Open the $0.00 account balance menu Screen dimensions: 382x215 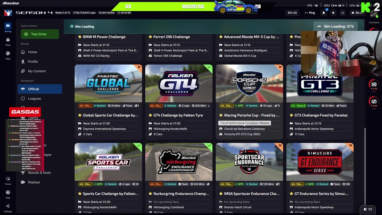click(x=357, y=13)
